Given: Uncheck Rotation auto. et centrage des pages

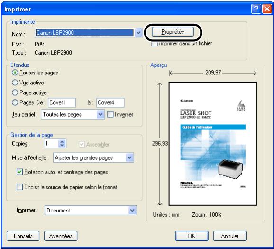Looking at the screenshot, I should 19,172.
